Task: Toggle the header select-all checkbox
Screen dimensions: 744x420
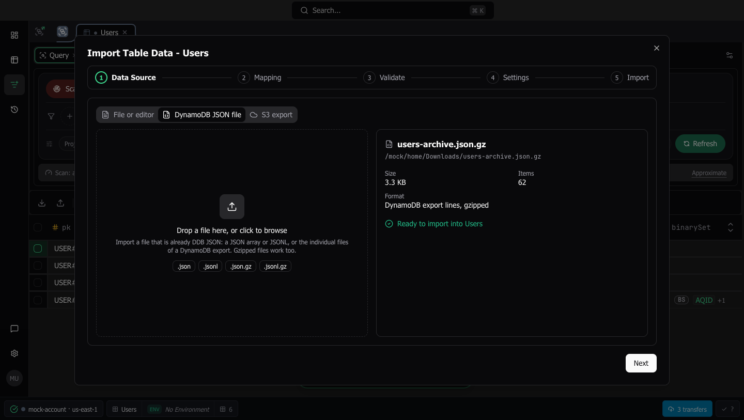Action: (x=38, y=227)
